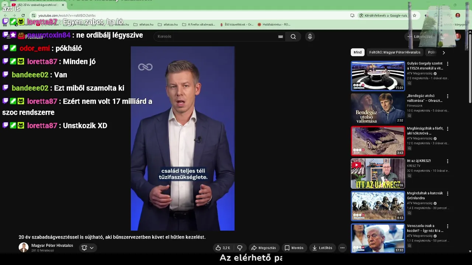The image size is (472, 265).
Task: Open the Megbírságolták a férfit video thumbnail
Action: [x=378, y=141]
